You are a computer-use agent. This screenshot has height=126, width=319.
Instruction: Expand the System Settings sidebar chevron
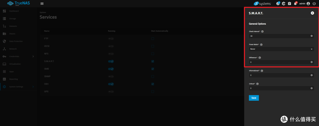coord(33,87)
